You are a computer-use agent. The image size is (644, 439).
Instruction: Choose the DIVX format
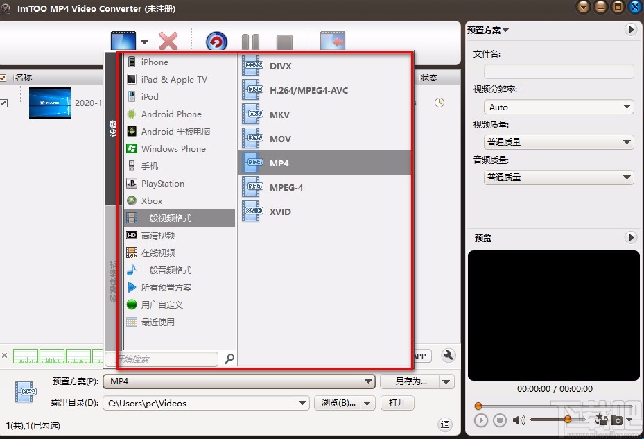[x=325, y=66]
